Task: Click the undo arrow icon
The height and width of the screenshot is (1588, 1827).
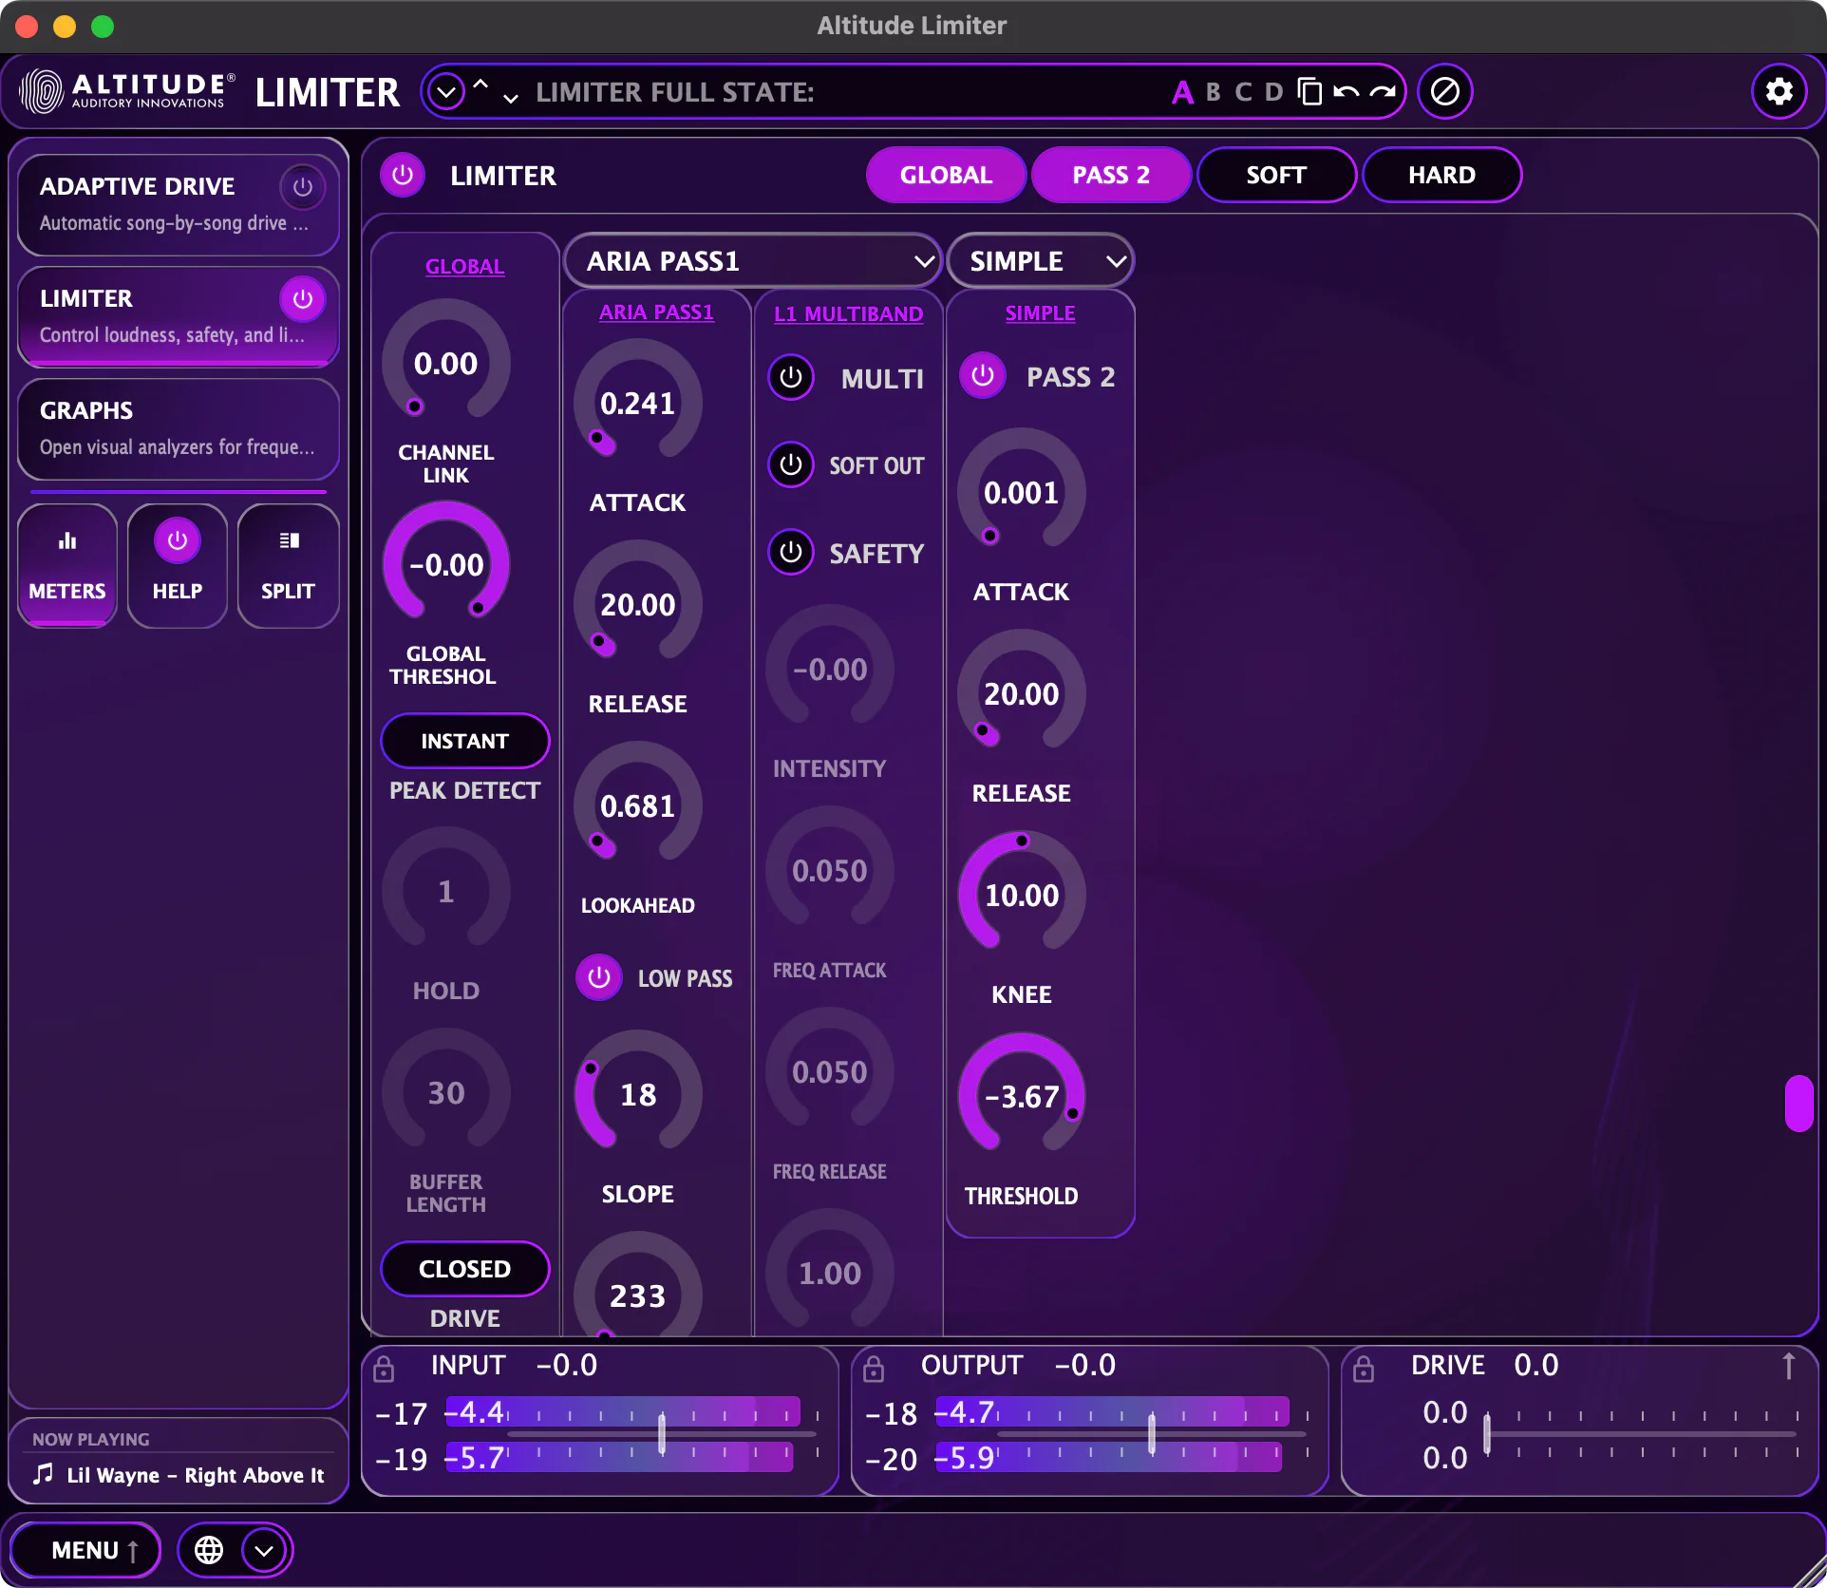Action: click(1346, 92)
